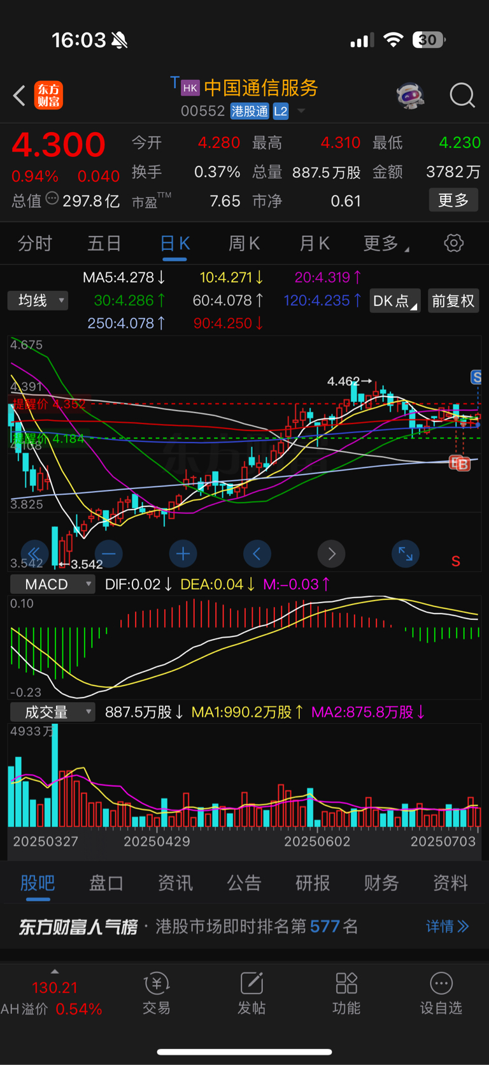Open the 资料 tab

(x=450, y=883)
